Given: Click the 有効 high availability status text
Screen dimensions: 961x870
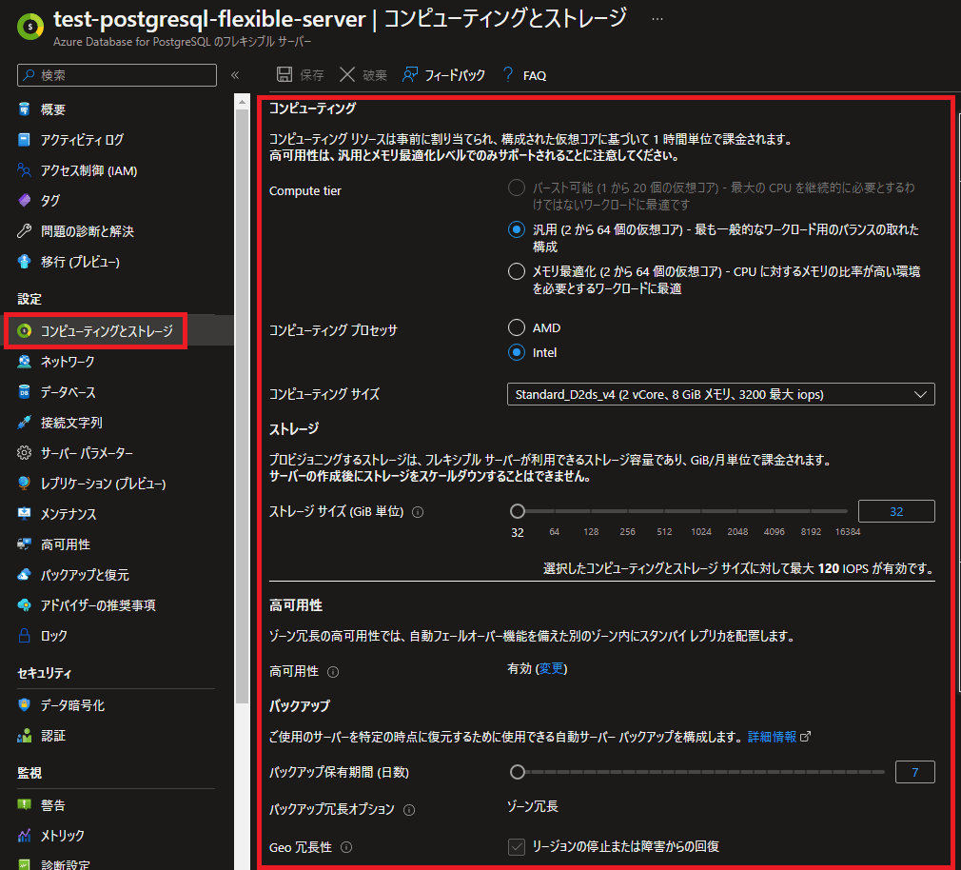Looking at the screenshot, I should [520, 668].
